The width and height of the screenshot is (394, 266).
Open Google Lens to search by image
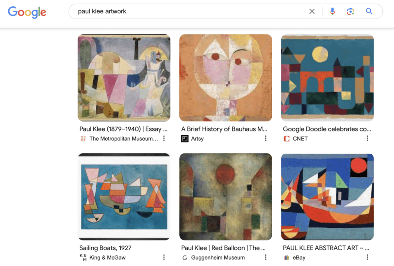point(350,11)
